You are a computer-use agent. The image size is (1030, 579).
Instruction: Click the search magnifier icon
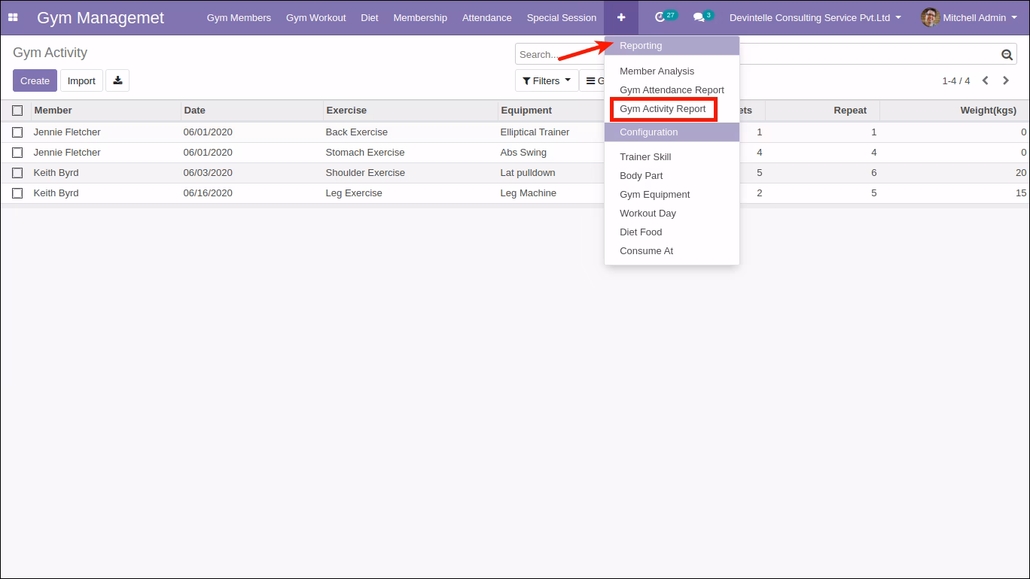pyautogui.click(x=1007, y=54)
